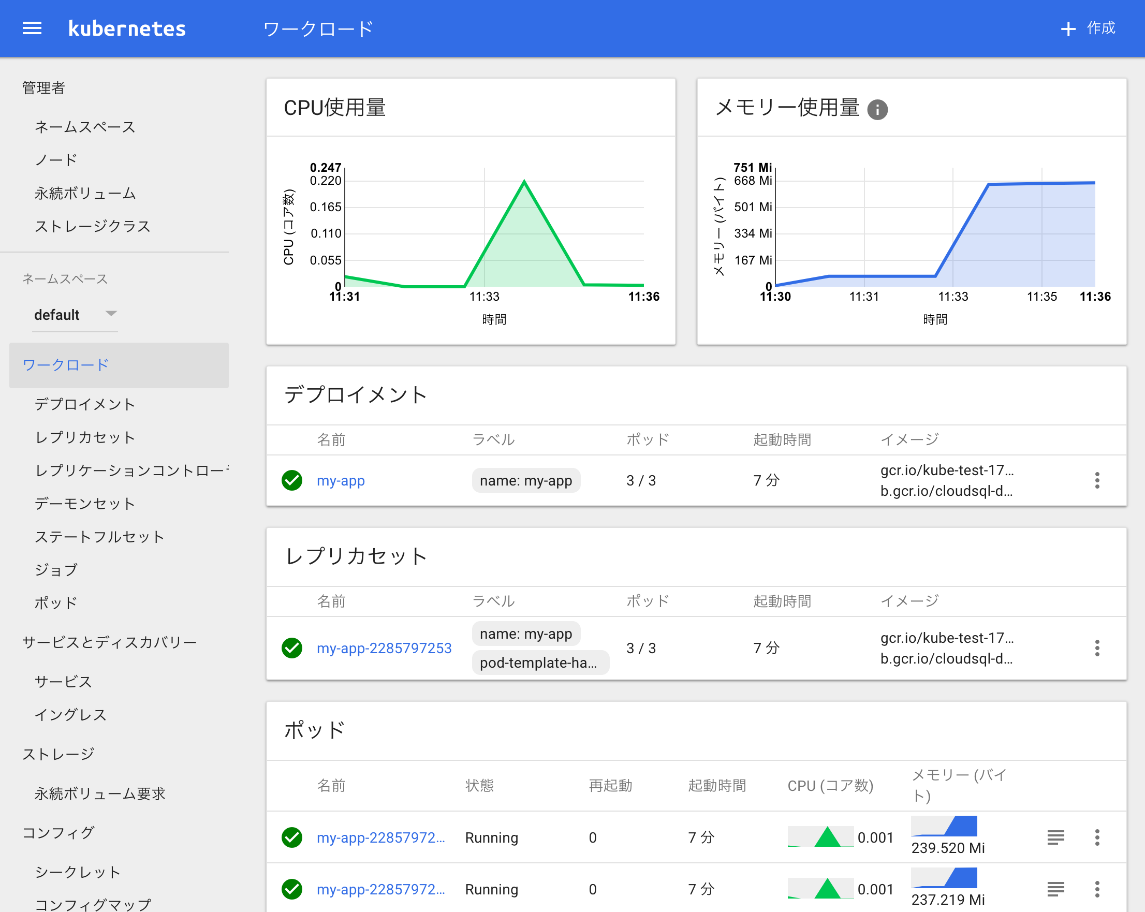Screen dimensions: 1145x912
Task: Open ステートフルセット in the sidebar
Action: click(x=99, y=536)
